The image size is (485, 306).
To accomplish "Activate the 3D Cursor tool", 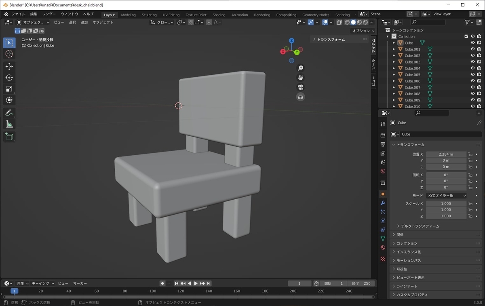I will (9, 54).
